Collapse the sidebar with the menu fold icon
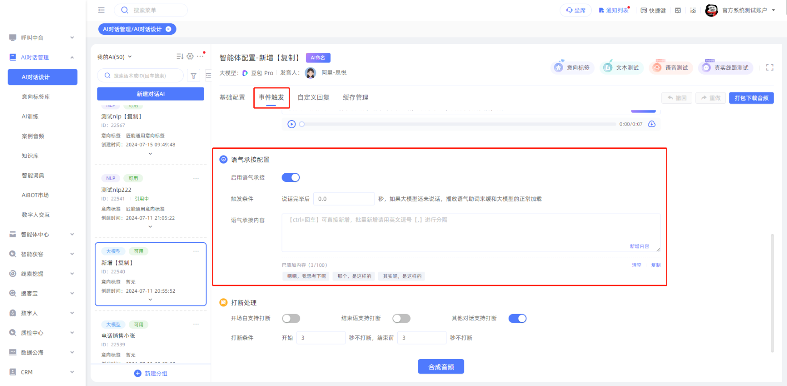 (101, 10)
